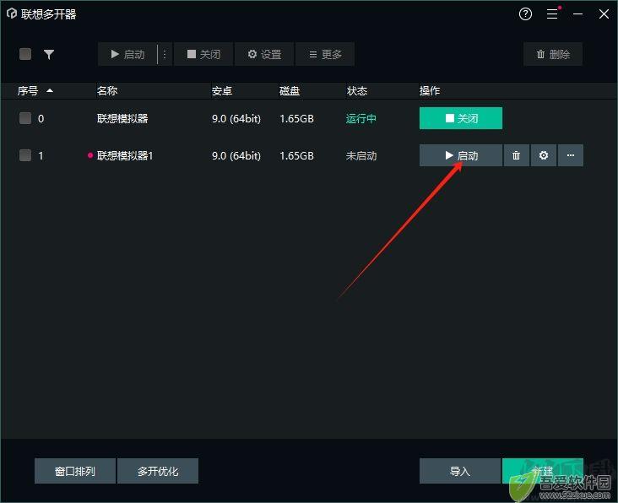Click the 运行中 status text

[x=361, y=118]
